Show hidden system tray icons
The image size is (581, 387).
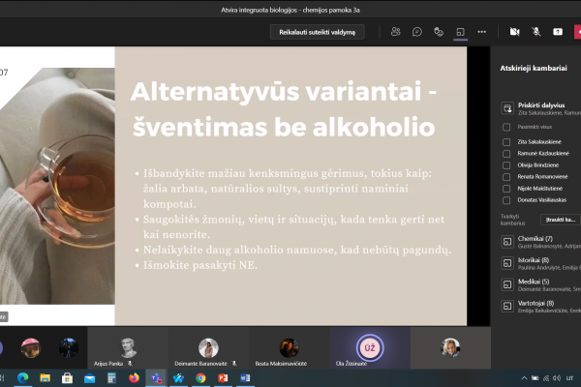[x=524, y=378]
